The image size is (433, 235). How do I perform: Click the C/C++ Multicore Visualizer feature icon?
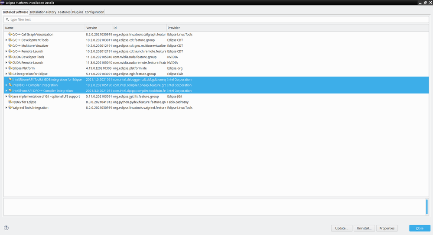10,46
